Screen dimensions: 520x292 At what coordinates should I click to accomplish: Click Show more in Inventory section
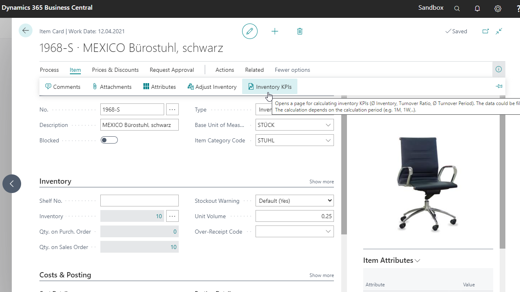pos(321,182)
